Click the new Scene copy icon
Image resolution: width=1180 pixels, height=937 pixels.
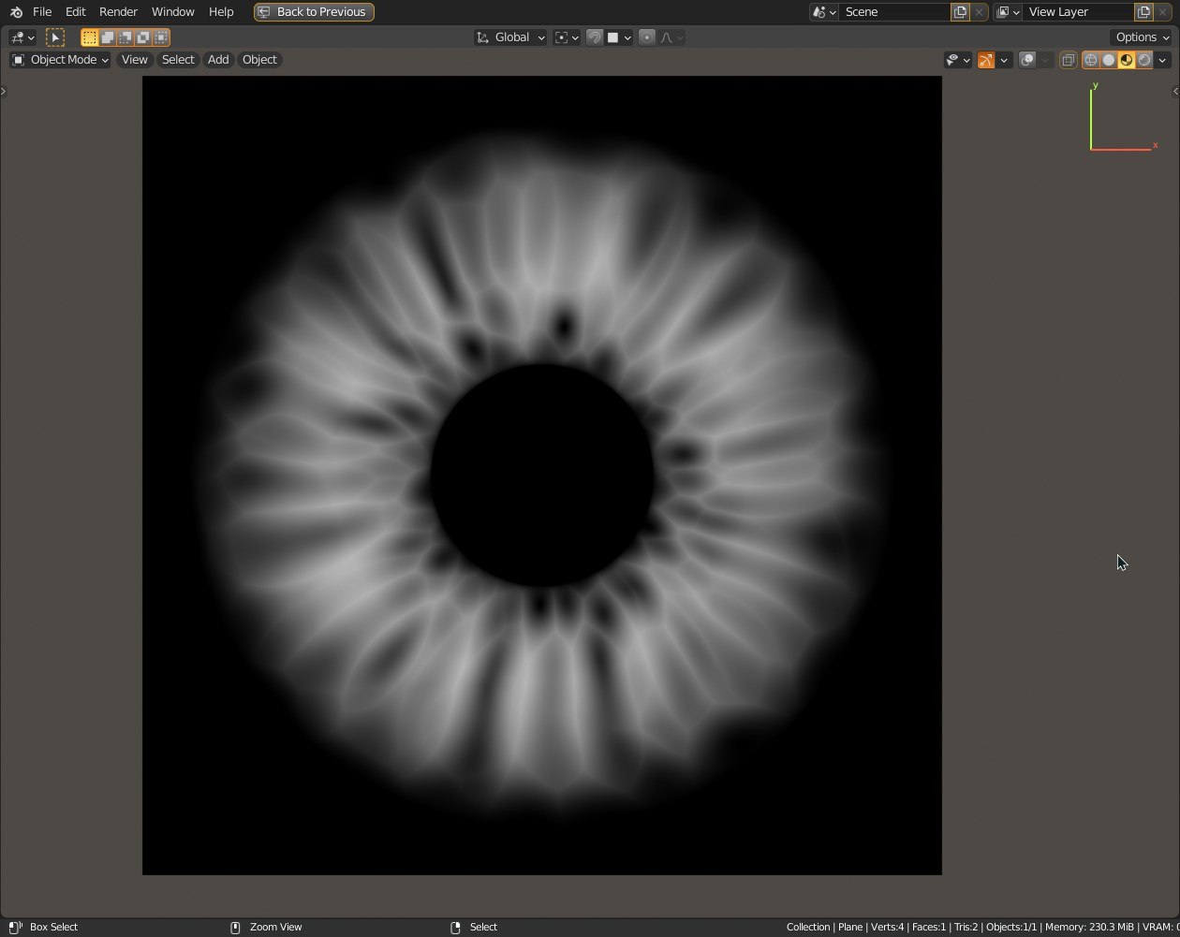click(x=960, y=12)
